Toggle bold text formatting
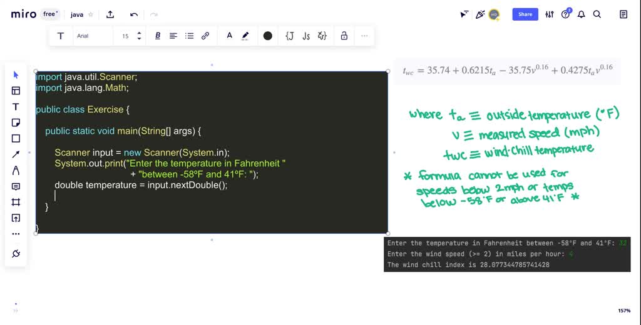Viewport: 641px width, 325px height. [158, 36]
